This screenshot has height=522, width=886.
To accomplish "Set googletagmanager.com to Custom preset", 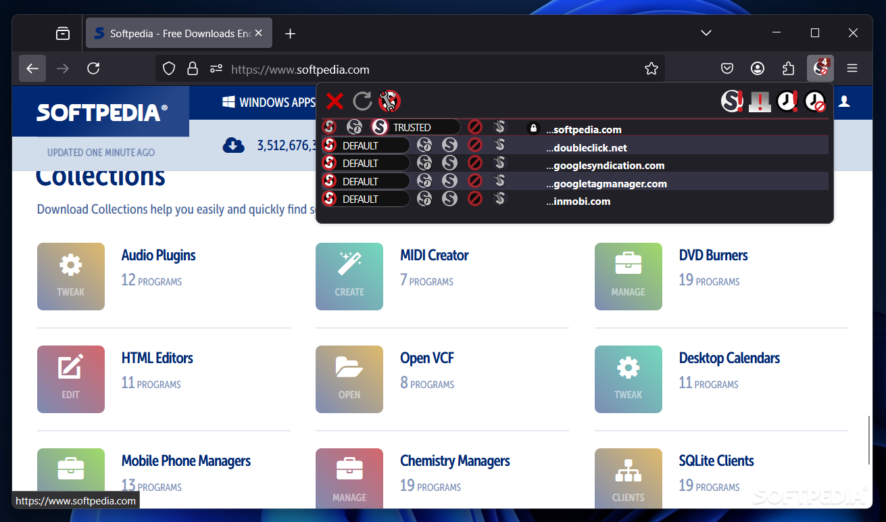I will (x=499, y=181).
